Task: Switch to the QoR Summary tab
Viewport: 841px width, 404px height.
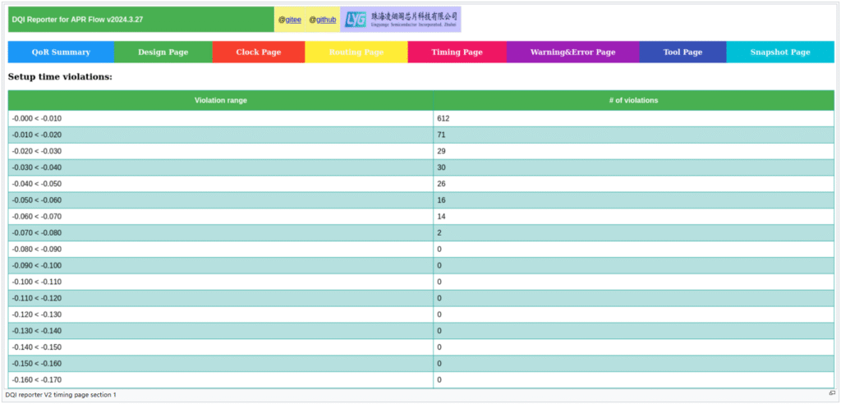Action: click(61, 52)
